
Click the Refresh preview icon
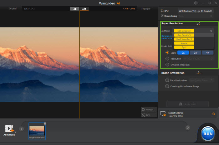(x=143, y=109)
